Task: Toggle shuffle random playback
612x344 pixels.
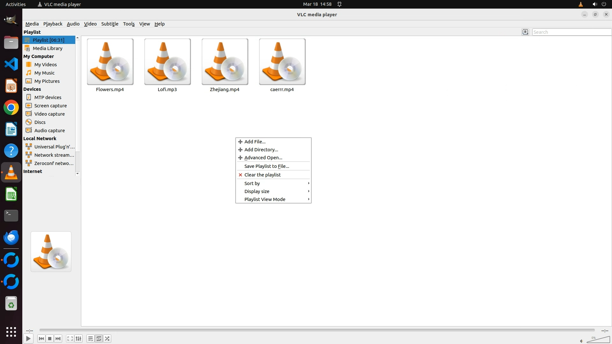Action: coord(107,339)
